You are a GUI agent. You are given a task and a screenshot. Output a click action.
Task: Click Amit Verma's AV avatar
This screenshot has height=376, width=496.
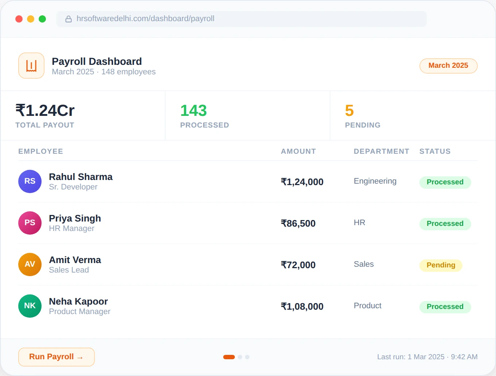[30, 265]
